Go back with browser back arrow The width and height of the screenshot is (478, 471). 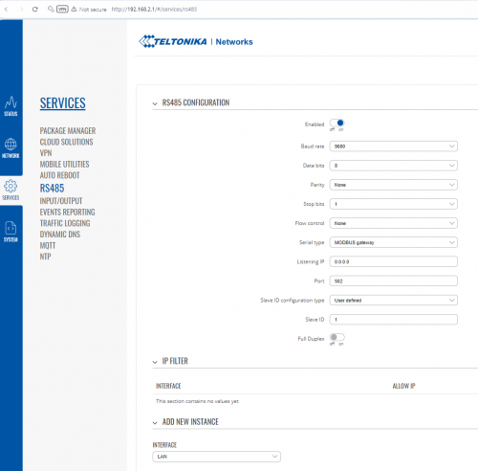(x=7, y=10)
